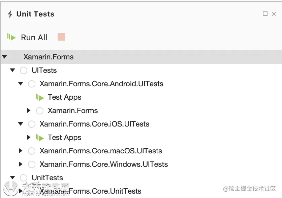Select the Xamarin.Forms.Core.Android.UITests item
Image resolution: width=282 pixels, height=198 pixels.
[101, 84]
